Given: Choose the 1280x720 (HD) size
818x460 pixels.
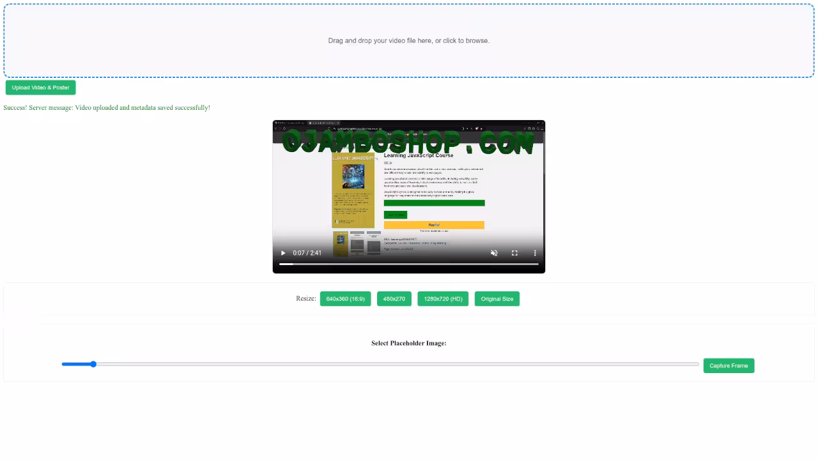Looking at the screenshot, I should 443,299.
